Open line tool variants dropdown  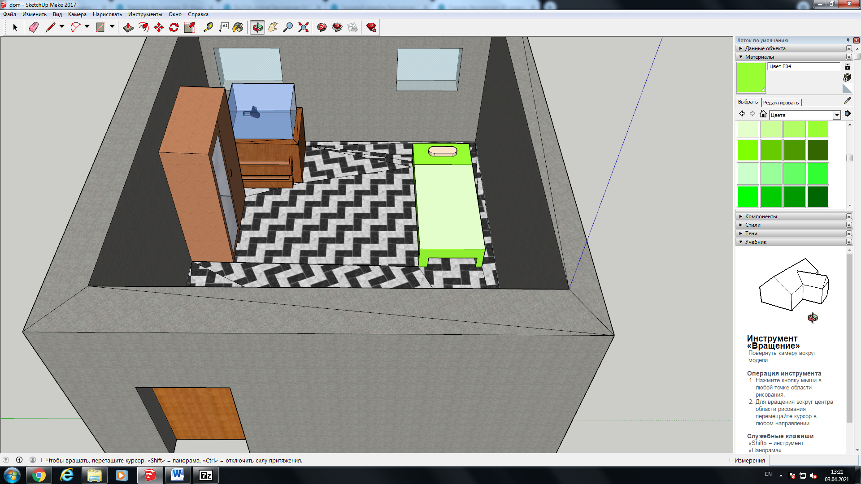(x=62, y=27)
